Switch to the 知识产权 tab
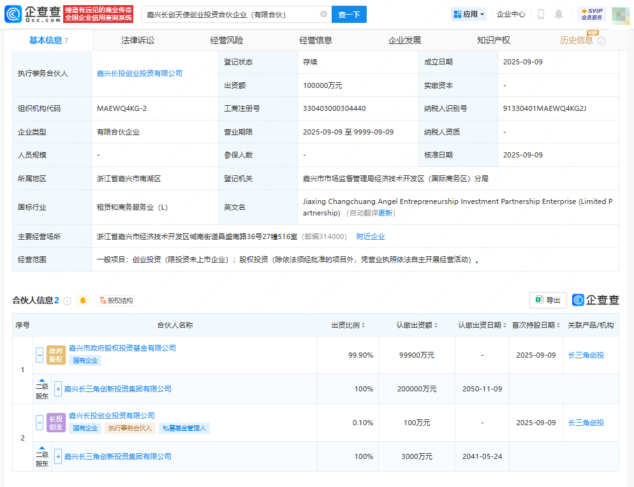The width and height of the screenshot is (634, 487). click(x=494, y=40)
